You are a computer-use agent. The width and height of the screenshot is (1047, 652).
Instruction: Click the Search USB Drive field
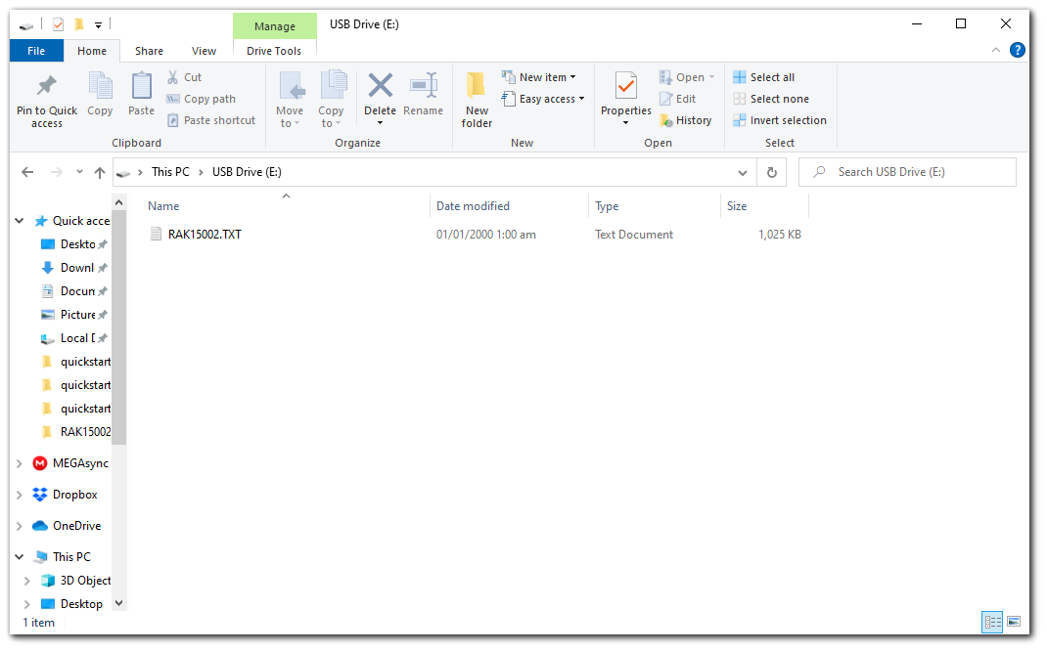tap(907, 172)
